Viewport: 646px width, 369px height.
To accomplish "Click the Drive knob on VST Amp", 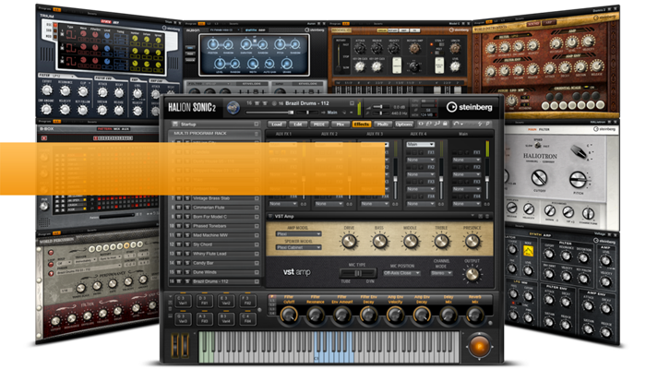I will tap(349, 242).
